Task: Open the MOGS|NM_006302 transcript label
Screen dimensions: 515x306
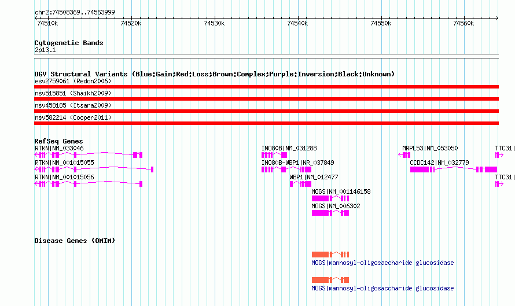Action: (336, 206)
